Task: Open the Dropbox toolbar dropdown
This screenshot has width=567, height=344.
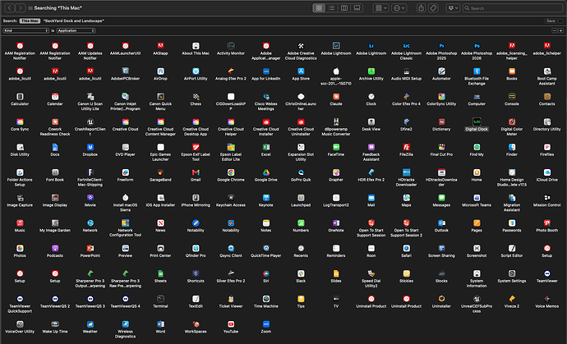Action: point(453,8)
